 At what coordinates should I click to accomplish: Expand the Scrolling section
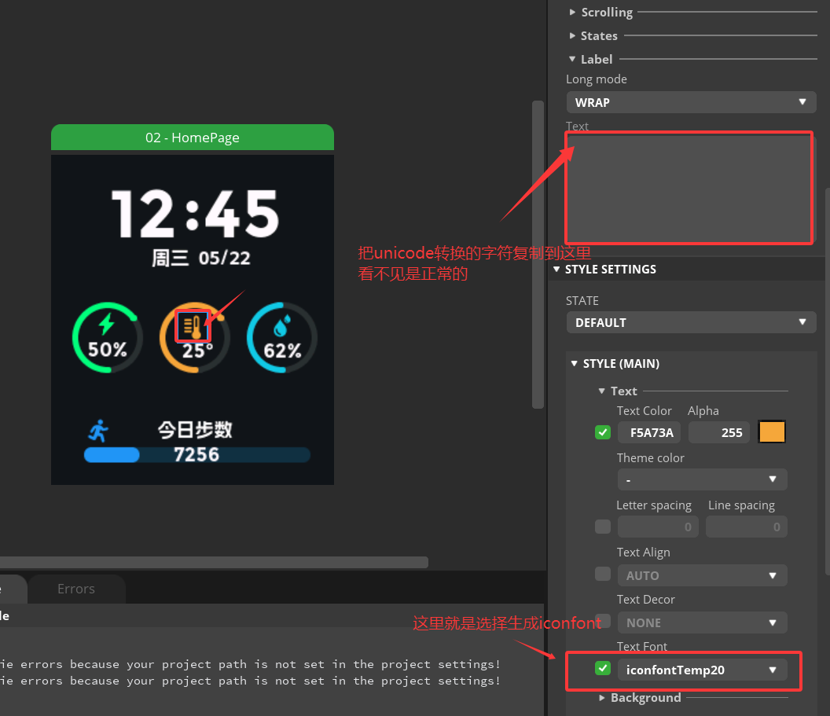pyautogui.click(x=606, y=13)
